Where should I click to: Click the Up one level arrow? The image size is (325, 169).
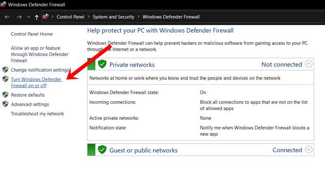click(x=37, y=17)
